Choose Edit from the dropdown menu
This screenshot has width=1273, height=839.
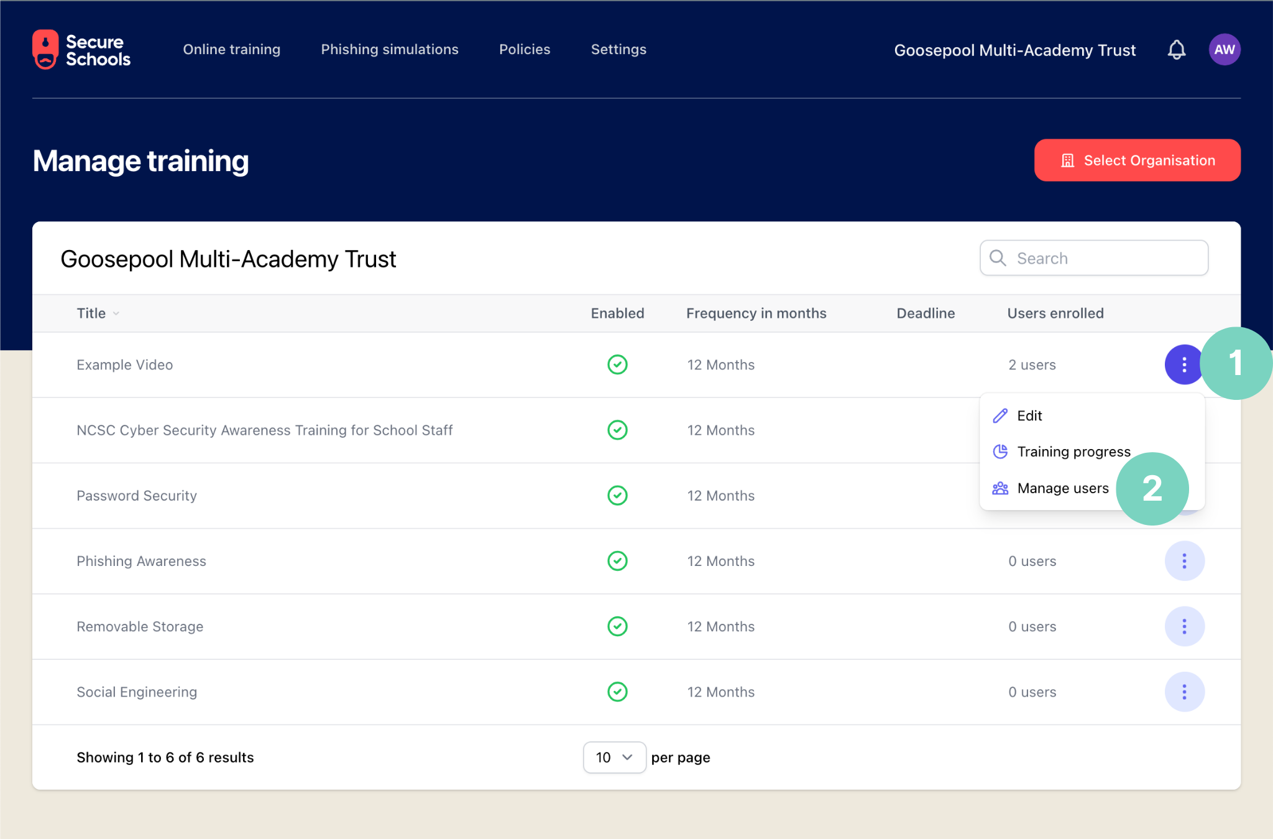pos(1091,415)
